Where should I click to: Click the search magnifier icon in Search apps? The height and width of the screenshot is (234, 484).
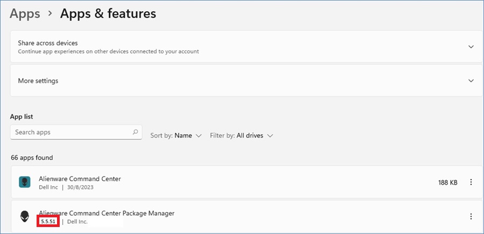[x=135, y=132]
